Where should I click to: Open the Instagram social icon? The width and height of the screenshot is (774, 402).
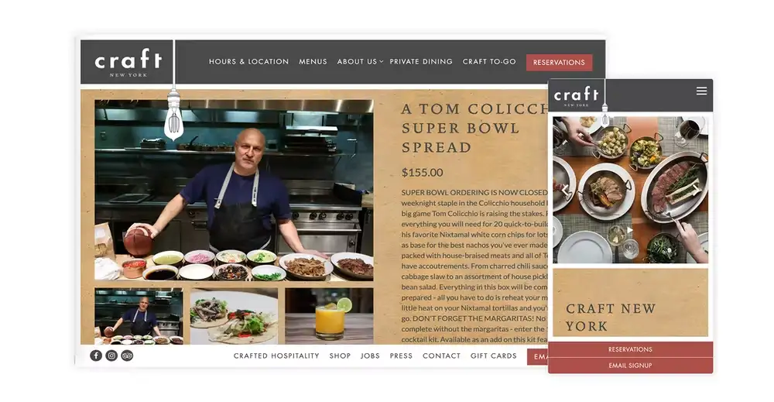pos(111,356)
